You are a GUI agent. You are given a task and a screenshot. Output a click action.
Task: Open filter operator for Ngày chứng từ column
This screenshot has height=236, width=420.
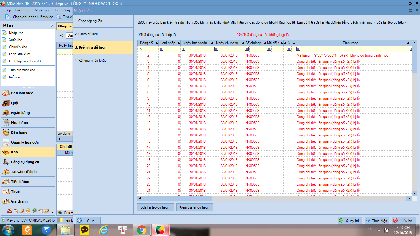click(x=216, y=49)
